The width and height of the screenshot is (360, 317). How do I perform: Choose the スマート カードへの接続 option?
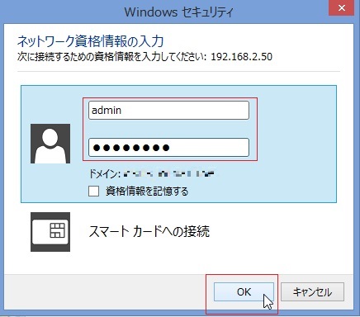pos(149,231)
